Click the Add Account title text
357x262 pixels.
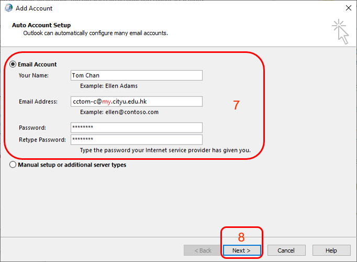34,8
